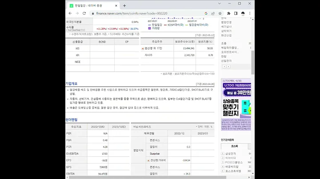Select the 코스피 tab under 인기검색종목
This screenshot has height=179, width=320.
(234, 146)
